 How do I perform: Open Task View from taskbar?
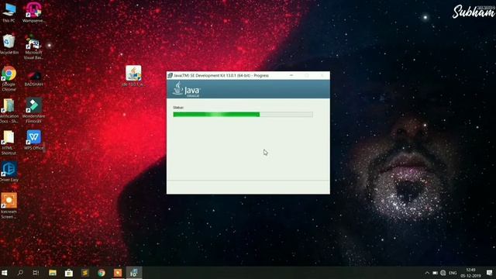[x=36, y=273]
